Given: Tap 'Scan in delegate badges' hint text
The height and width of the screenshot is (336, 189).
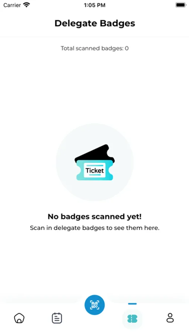Looking at the screenshot, I should click(95, 228).
